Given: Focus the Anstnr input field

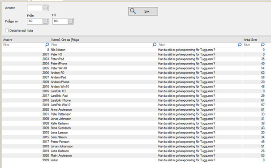Looking at the screenshot, I should [x=35, y=8].
